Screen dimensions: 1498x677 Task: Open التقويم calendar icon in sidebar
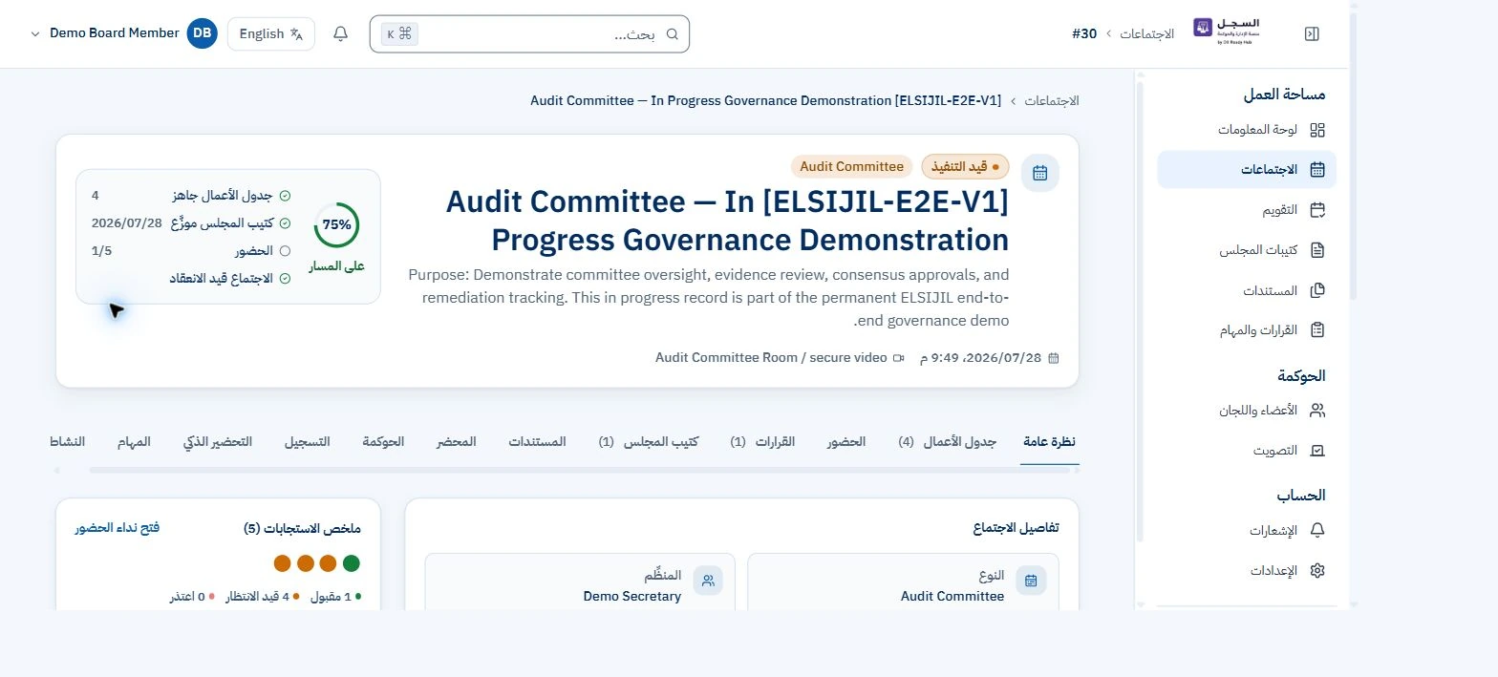(1317, 210)
